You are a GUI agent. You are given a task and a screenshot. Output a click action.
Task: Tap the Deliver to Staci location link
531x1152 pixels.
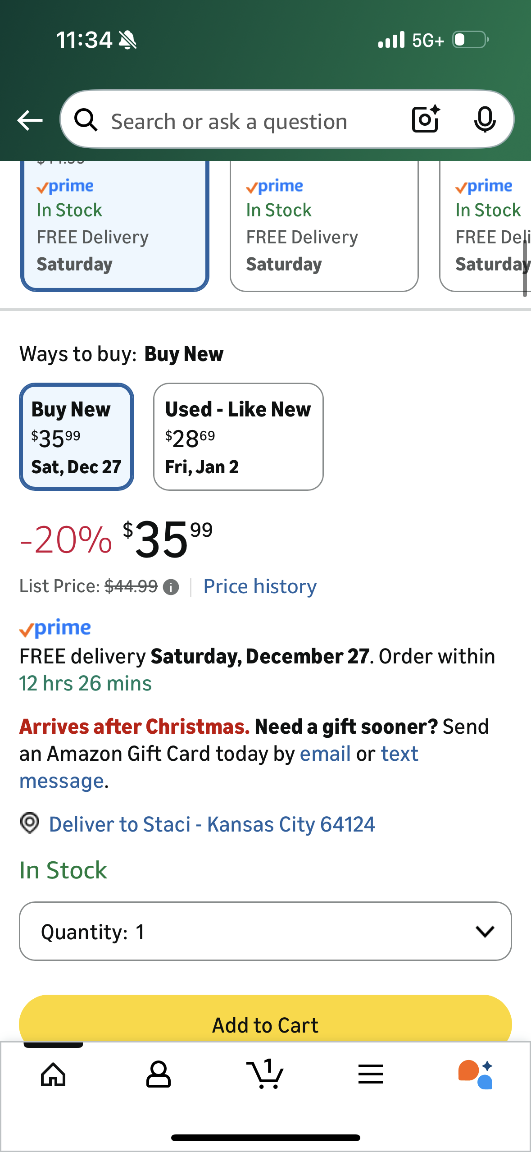pyautogui.click(x=212, y=824)
